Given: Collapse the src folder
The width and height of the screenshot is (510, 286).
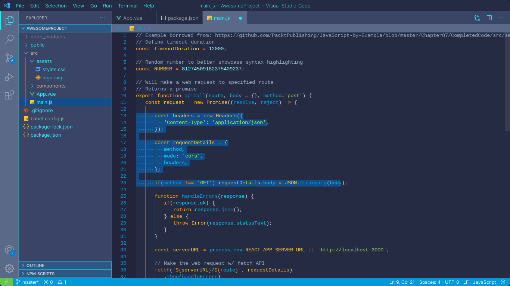Looking at the screenshot, I should point(65,53).
